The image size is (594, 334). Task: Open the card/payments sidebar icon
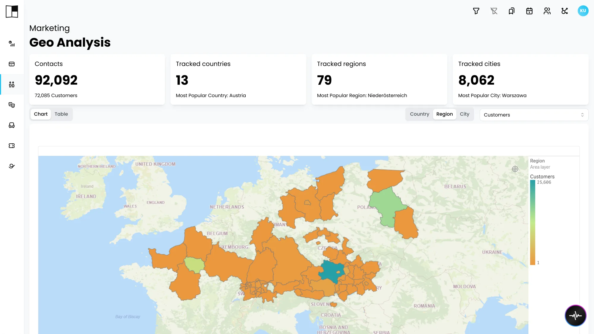[x=12, y=64]
